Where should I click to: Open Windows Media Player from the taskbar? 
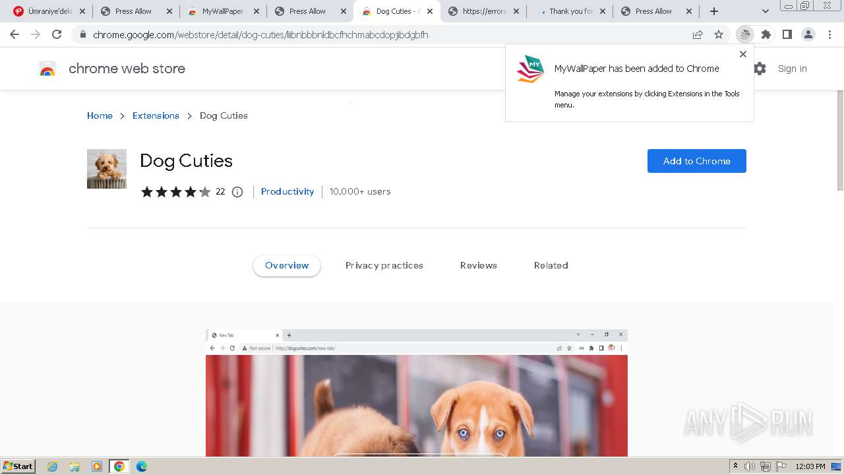(x=97, y=466)
